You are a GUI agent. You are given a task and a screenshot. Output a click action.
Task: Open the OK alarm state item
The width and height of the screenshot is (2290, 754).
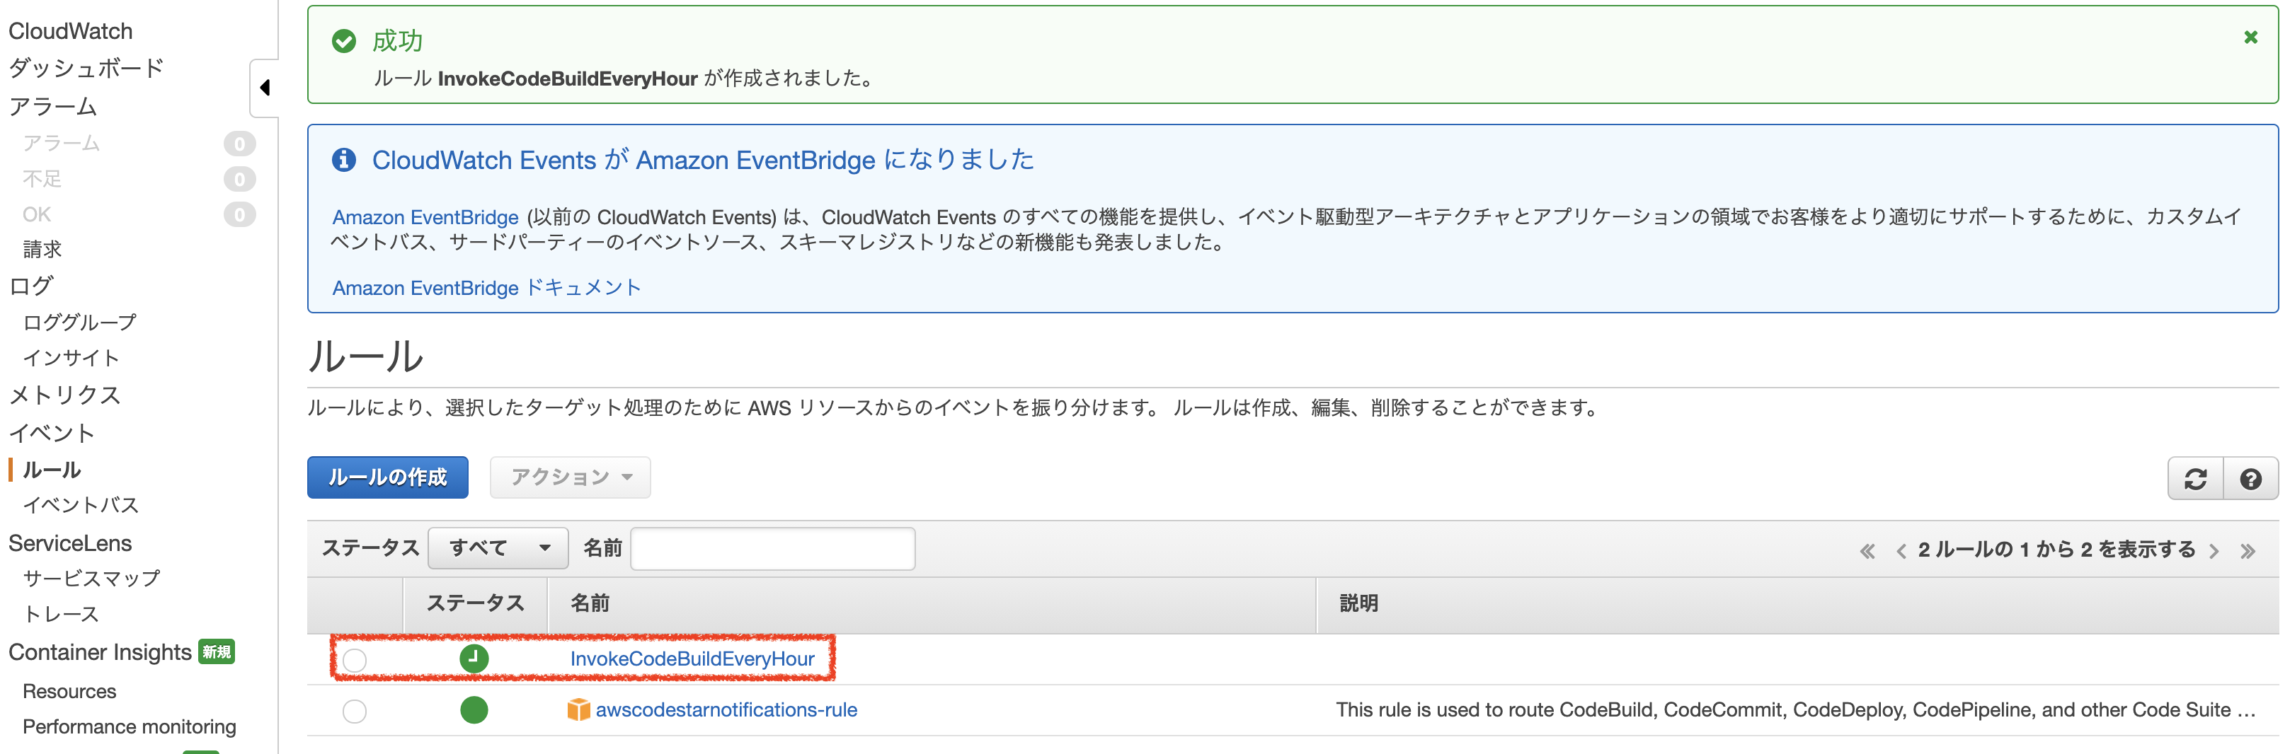point(36,215)
